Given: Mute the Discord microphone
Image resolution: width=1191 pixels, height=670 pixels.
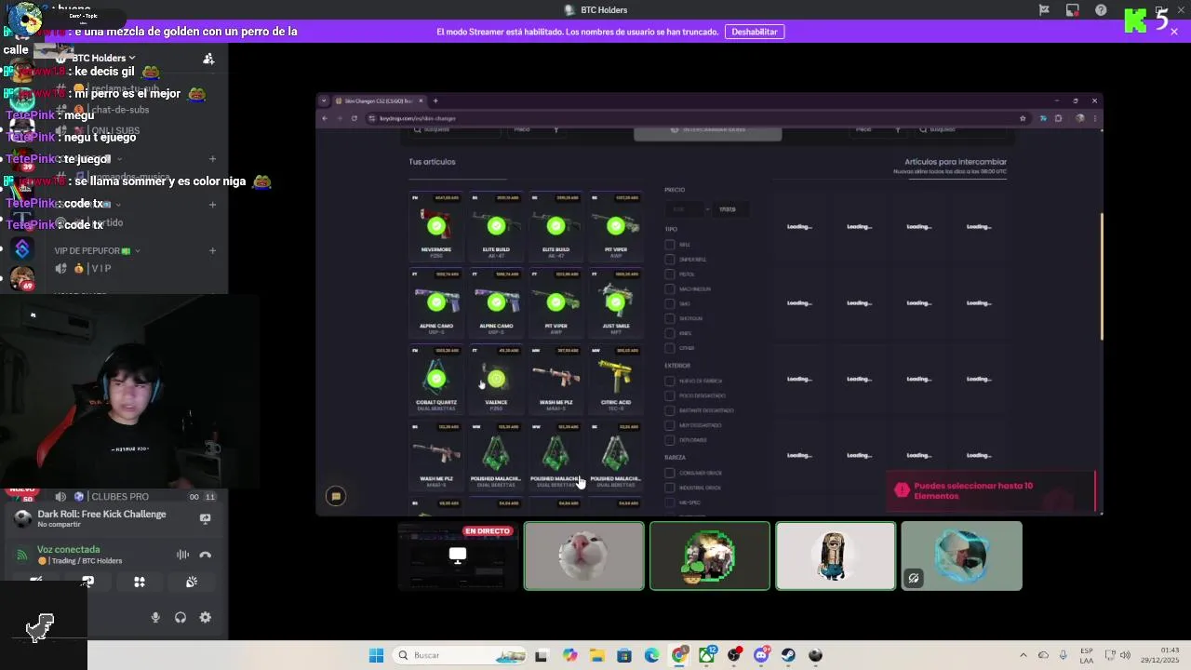Looking at the screenshot, I should (155, 617).
